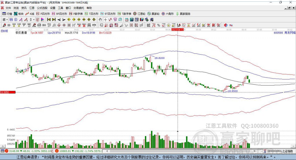Open the 文件 menu

pos(8,8)
